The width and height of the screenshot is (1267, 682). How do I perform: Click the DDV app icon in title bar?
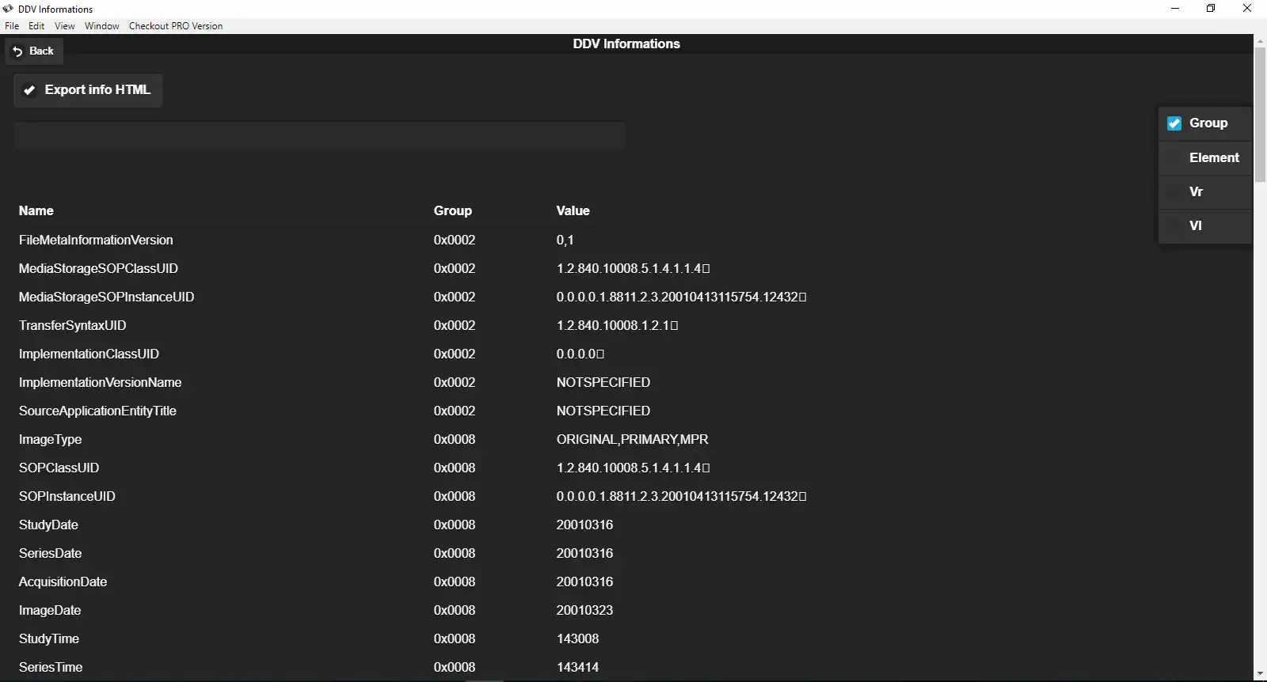[x=8, y=9]
